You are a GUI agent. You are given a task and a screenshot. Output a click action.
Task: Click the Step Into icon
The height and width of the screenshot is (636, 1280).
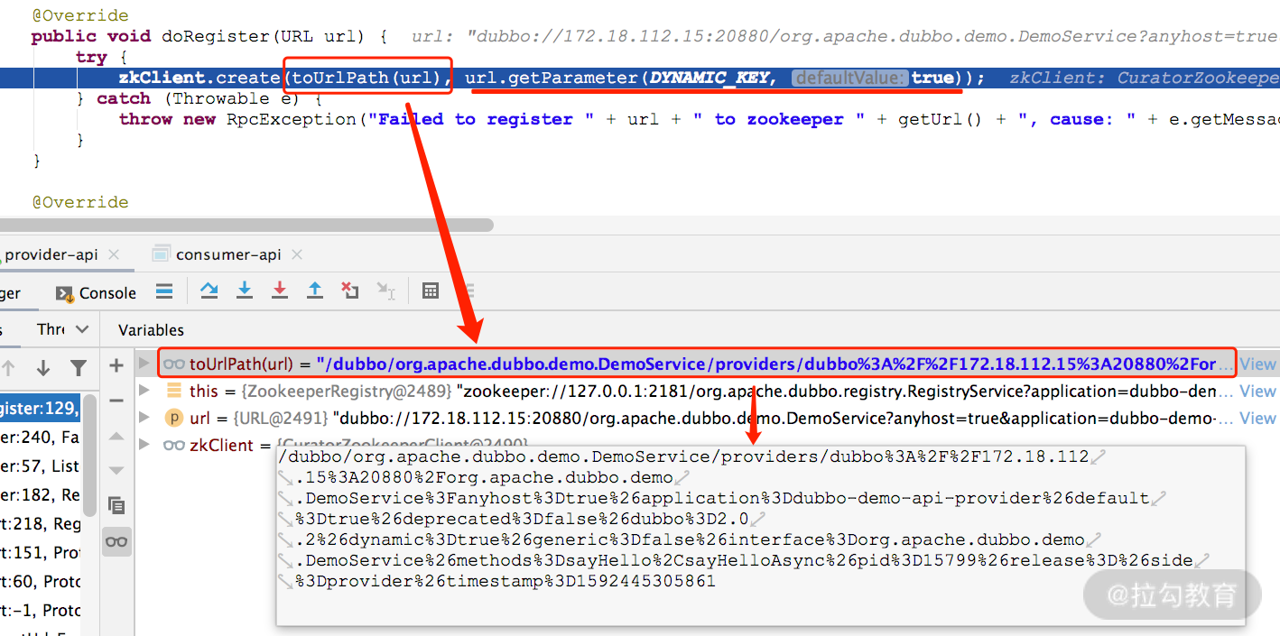click(245, 290)
